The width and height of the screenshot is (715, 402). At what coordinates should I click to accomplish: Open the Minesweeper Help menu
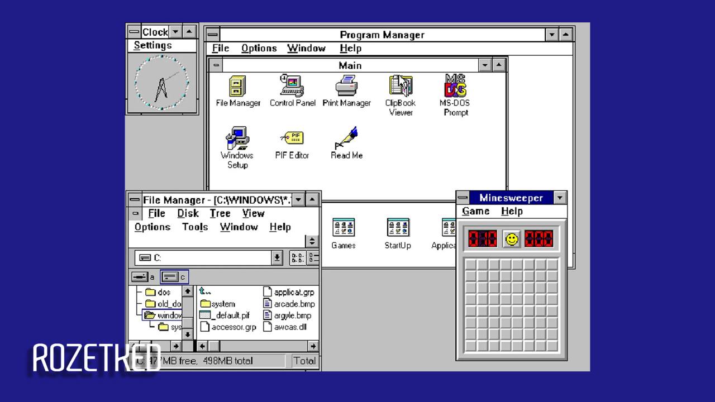point(512,211)
